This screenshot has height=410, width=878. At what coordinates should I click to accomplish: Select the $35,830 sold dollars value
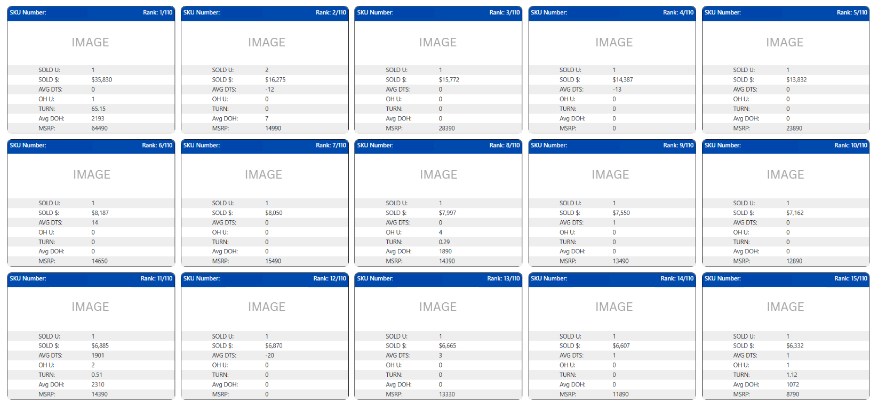[101, 80]
